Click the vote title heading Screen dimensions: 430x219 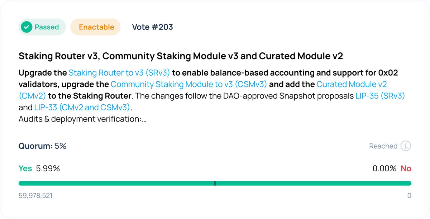(x=181, y=56)
